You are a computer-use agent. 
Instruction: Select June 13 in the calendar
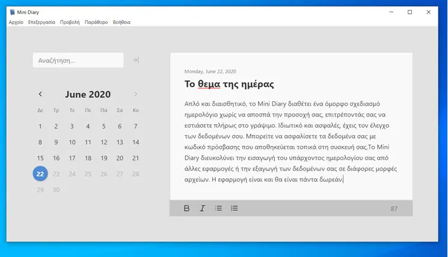[120, 142]
